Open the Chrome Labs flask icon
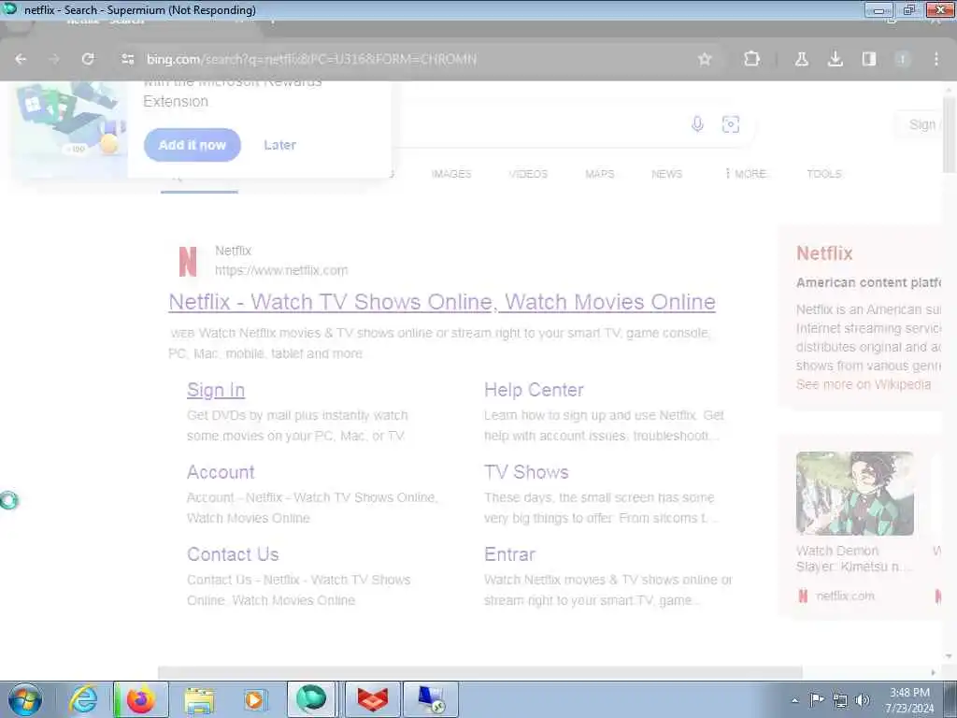Screen dimensions: 957x718 [801, 59]
